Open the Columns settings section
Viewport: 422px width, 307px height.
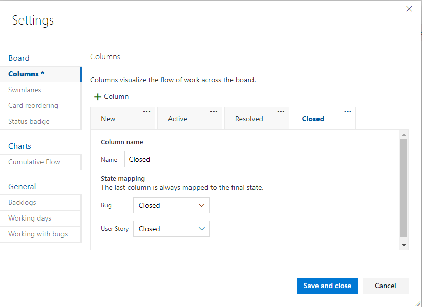(x=40, y=74)
